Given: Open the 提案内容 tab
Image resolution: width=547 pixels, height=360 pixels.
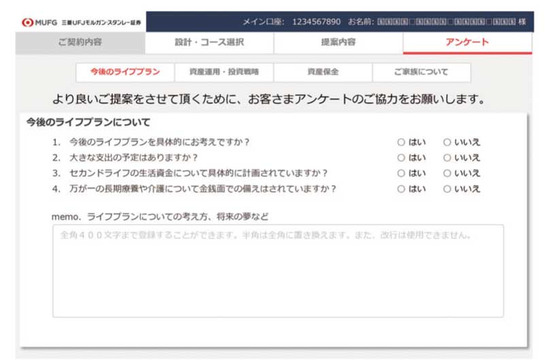Looking at the screenshot, I should point(338,42).
